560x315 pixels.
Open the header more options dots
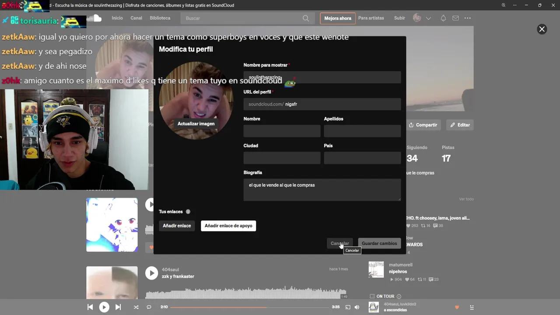468,18
